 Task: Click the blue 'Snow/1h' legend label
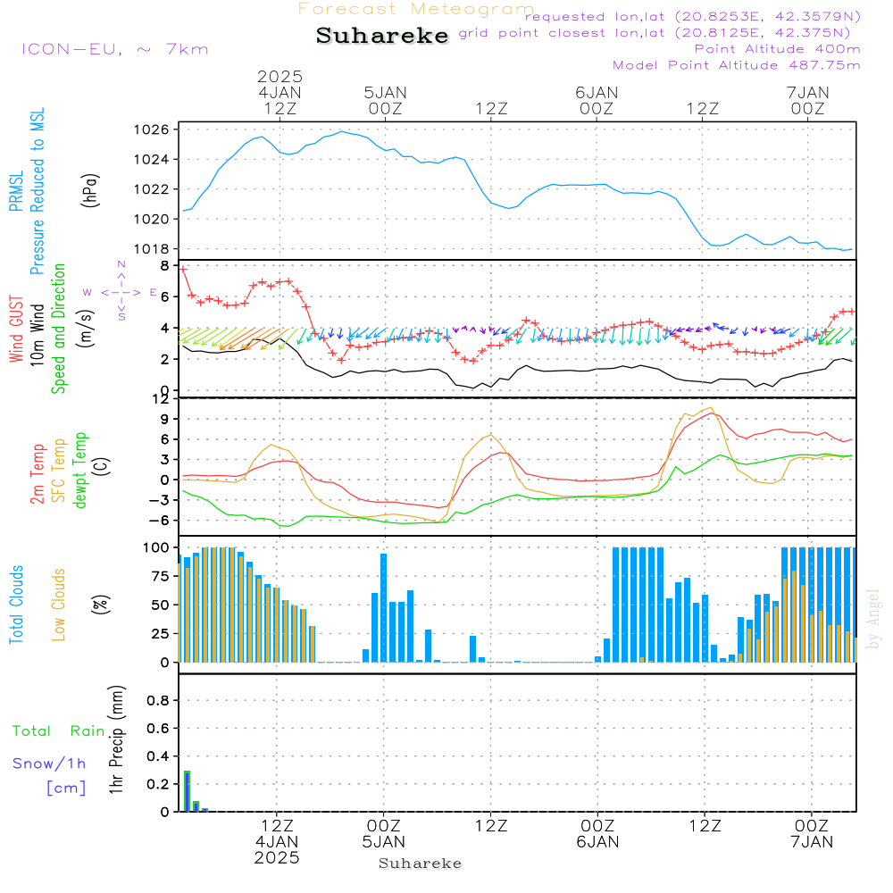click(x=49, y=764)
